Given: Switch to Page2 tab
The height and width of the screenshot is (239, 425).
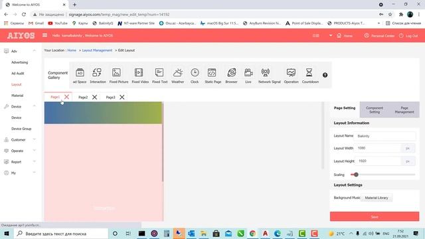Looking at the screenshot, I should tap(83, 98).
